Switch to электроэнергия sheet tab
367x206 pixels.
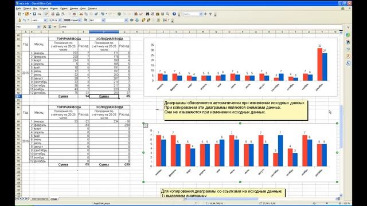click(40, 199)
